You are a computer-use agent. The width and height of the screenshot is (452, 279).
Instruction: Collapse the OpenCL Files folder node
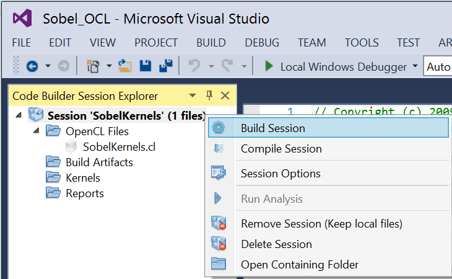coord(35,131)
